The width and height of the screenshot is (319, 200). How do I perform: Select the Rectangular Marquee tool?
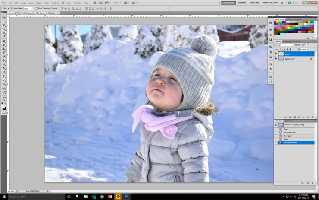(x=4, y=21)
